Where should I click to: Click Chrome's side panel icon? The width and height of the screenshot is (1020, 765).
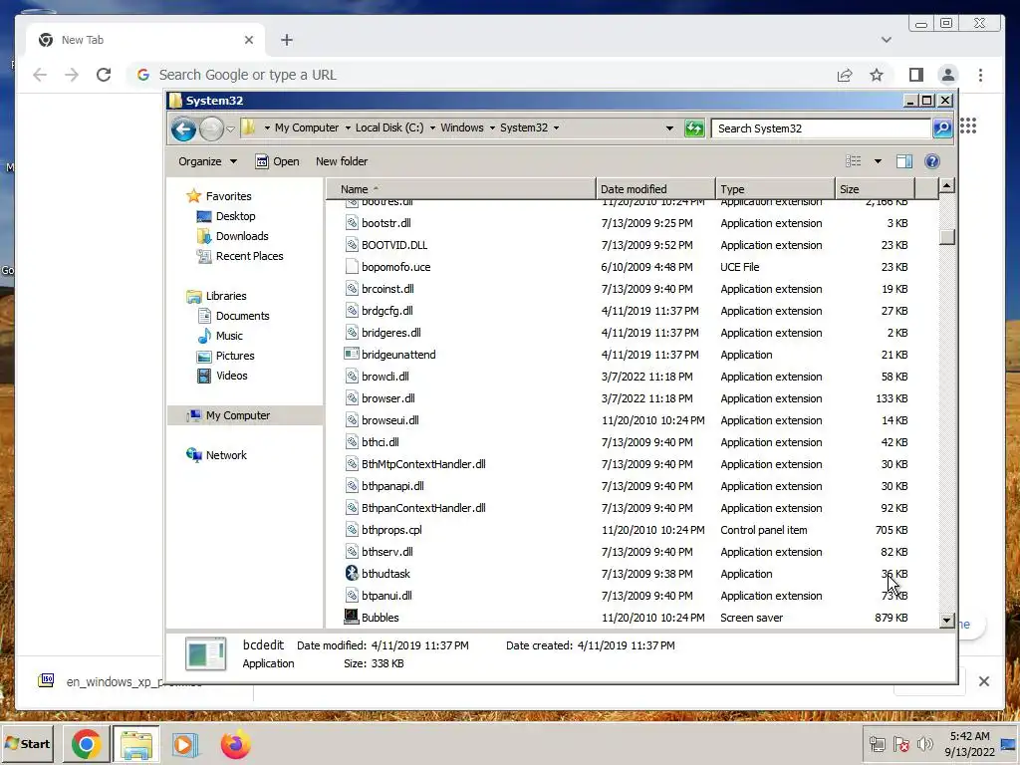coord(916,75)
